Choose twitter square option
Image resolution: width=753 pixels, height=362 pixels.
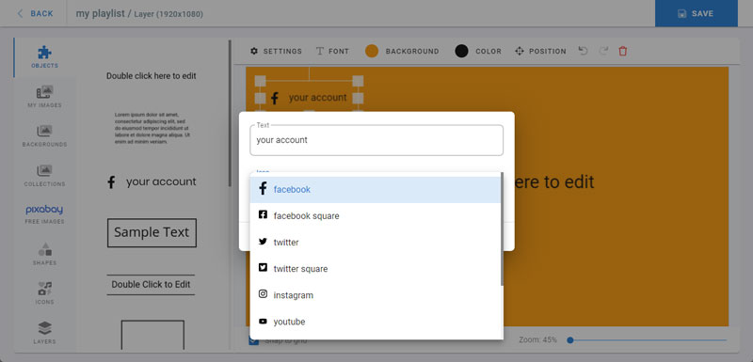(375, 269)
